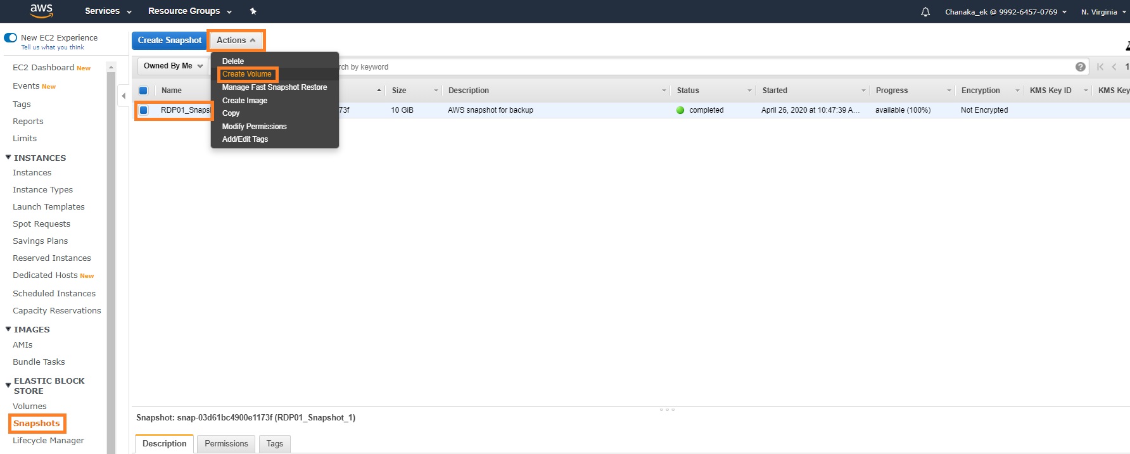Screen dimensions: 1130x454
Task: Go to previous page arrow icon
Action: (1114, 66)
